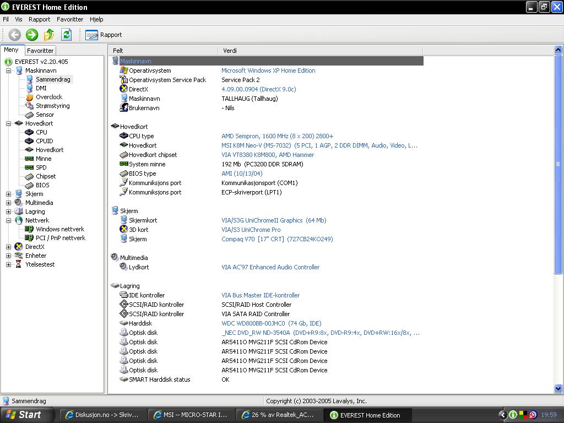Click the Brukernavn user icon
The height and width of the screenshot is (423, 564).
[x=124, y=107]
